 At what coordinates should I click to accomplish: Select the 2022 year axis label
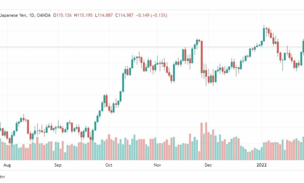tap(262, 165)
